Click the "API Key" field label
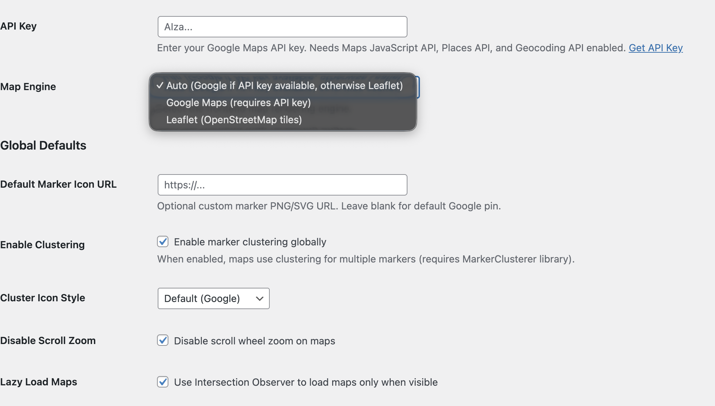This screenshot has height=406, width=715. point(18,26)
